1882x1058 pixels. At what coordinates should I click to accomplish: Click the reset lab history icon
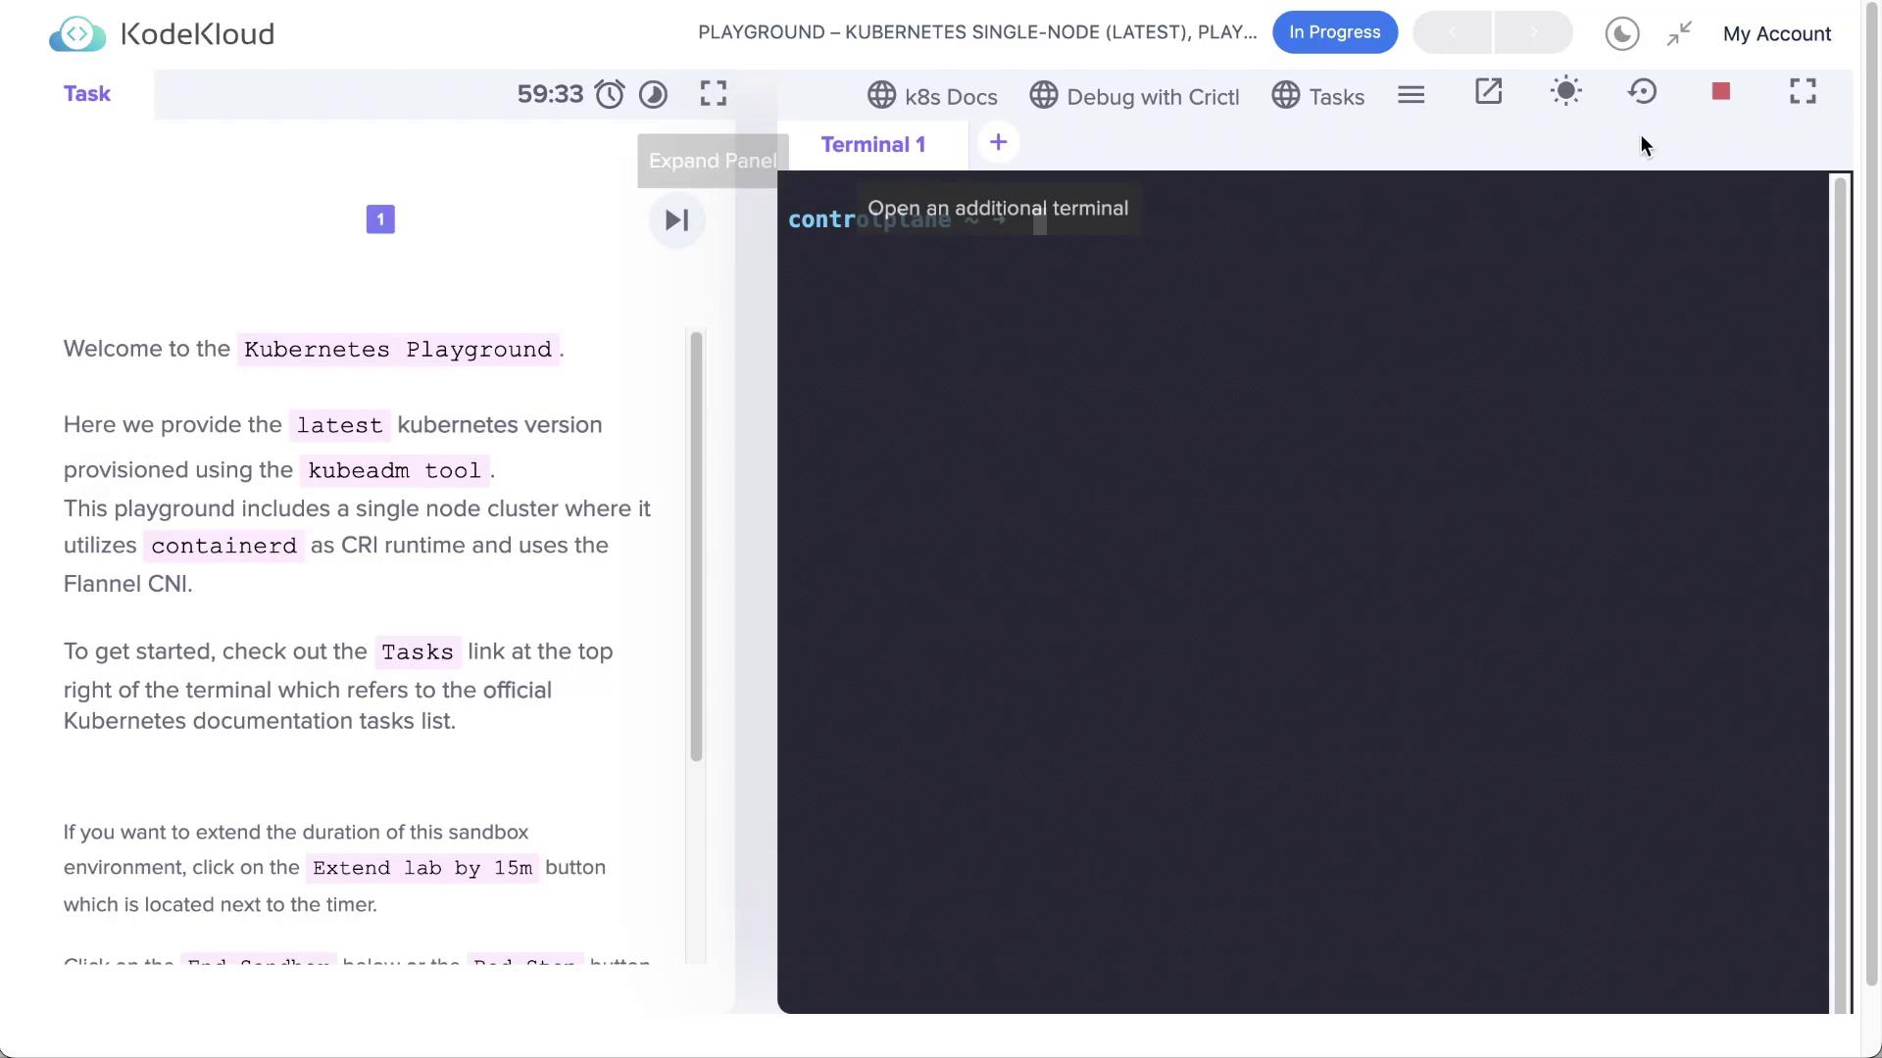tap(1642, 92)
